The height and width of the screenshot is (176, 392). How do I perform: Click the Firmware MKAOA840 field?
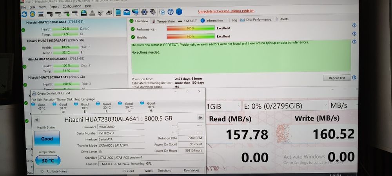pyautogui.click(x=121, y=127)
